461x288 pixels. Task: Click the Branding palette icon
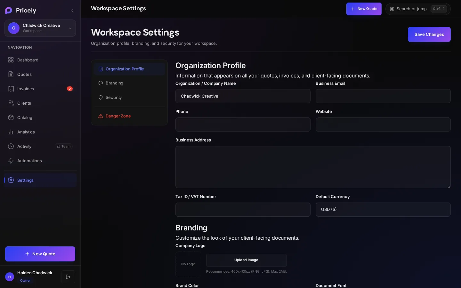pos(101,83)
